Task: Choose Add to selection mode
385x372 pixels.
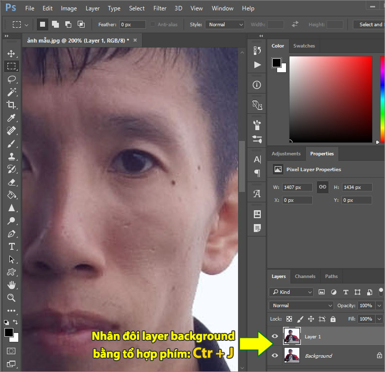Action: (55, 25)
